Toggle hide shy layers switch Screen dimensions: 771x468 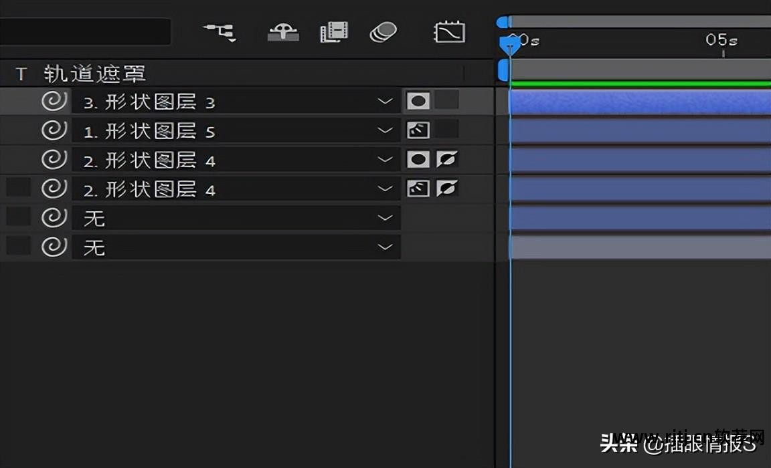[x=283, y=31]
